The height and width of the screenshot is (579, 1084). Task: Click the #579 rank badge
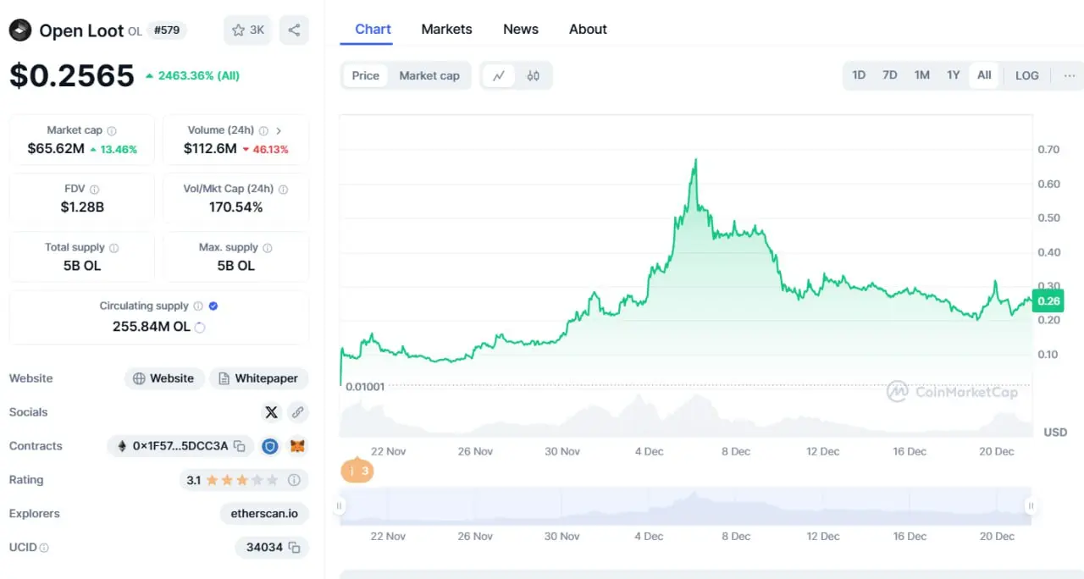coord(167,30)
